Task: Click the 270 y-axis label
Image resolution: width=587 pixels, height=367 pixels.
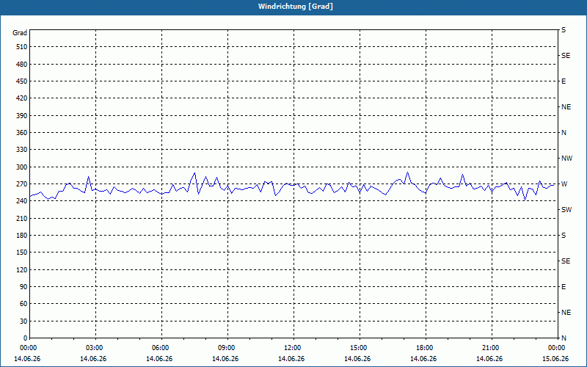Action: [x=22, y=184]
